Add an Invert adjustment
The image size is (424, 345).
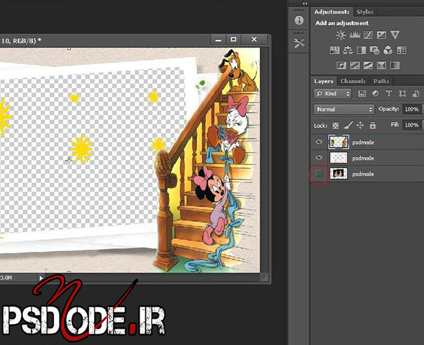click(341, 65)
